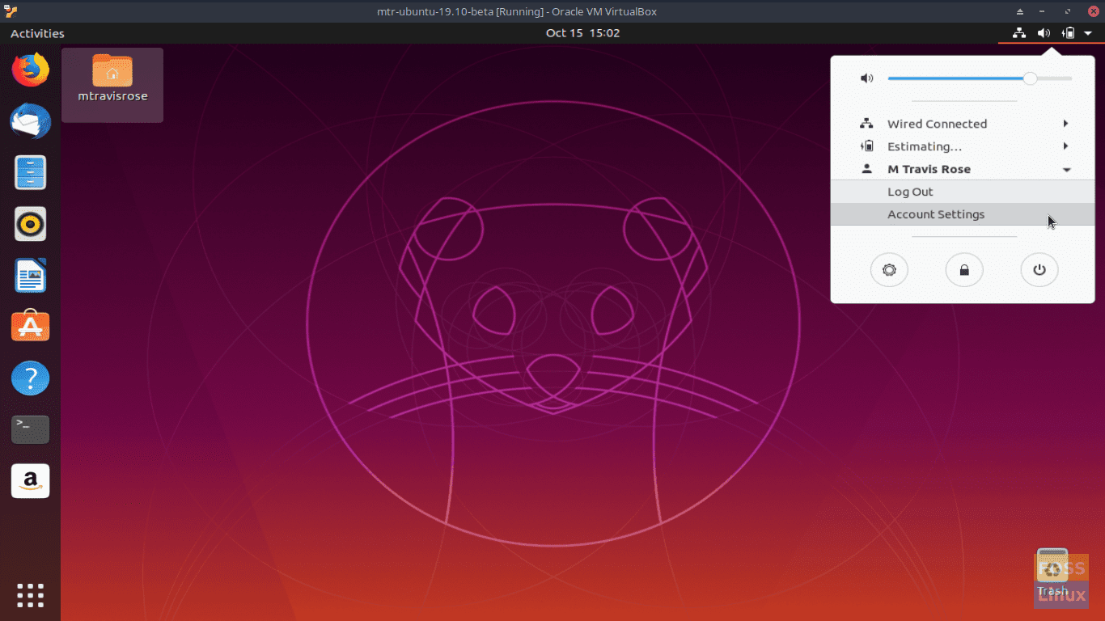The image size is (1105, 621).
Task: Open the Activities overview
Action: tap(37, 33)
